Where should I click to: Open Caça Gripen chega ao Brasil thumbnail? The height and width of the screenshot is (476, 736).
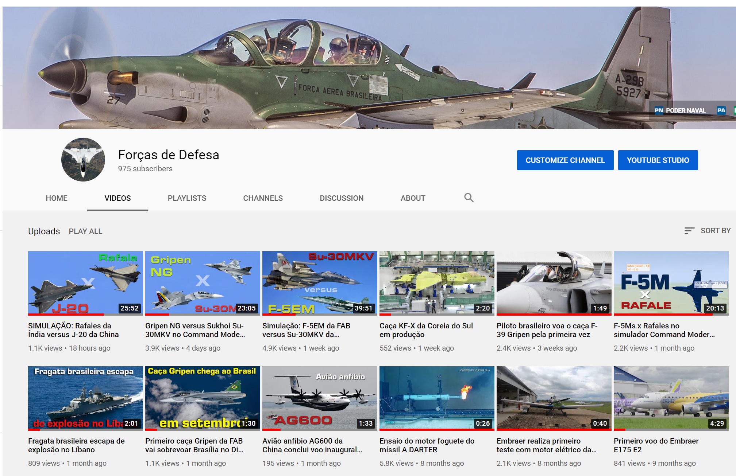[203, 398]
